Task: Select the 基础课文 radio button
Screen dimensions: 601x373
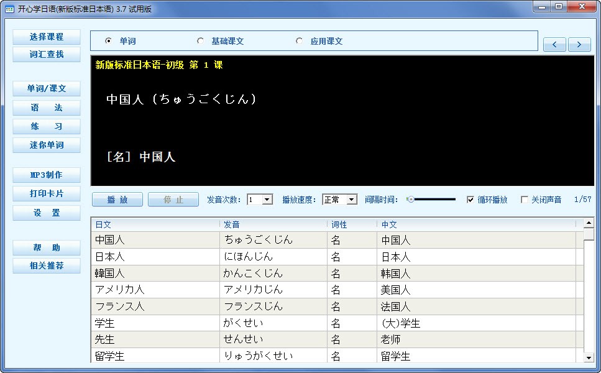Action: click(200, 40)
